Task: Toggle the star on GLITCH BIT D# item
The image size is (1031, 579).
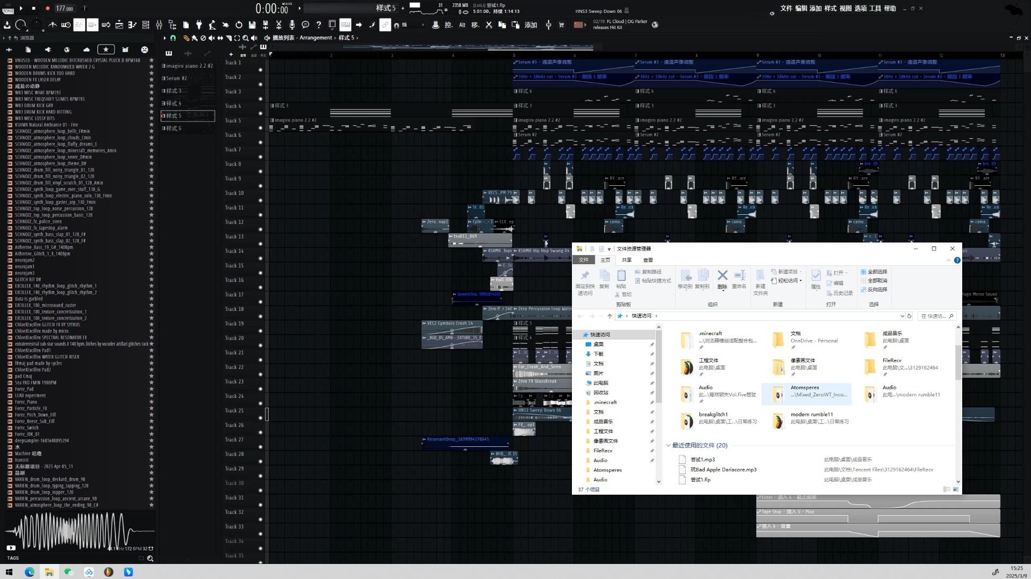Action: pos(152,279)
